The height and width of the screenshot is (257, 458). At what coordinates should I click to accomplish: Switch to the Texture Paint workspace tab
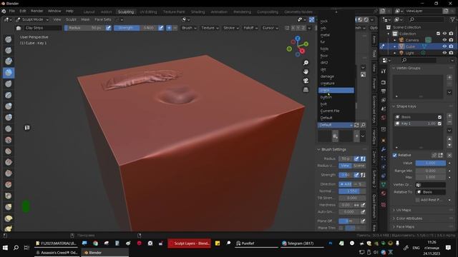click(x=174, y=12)
